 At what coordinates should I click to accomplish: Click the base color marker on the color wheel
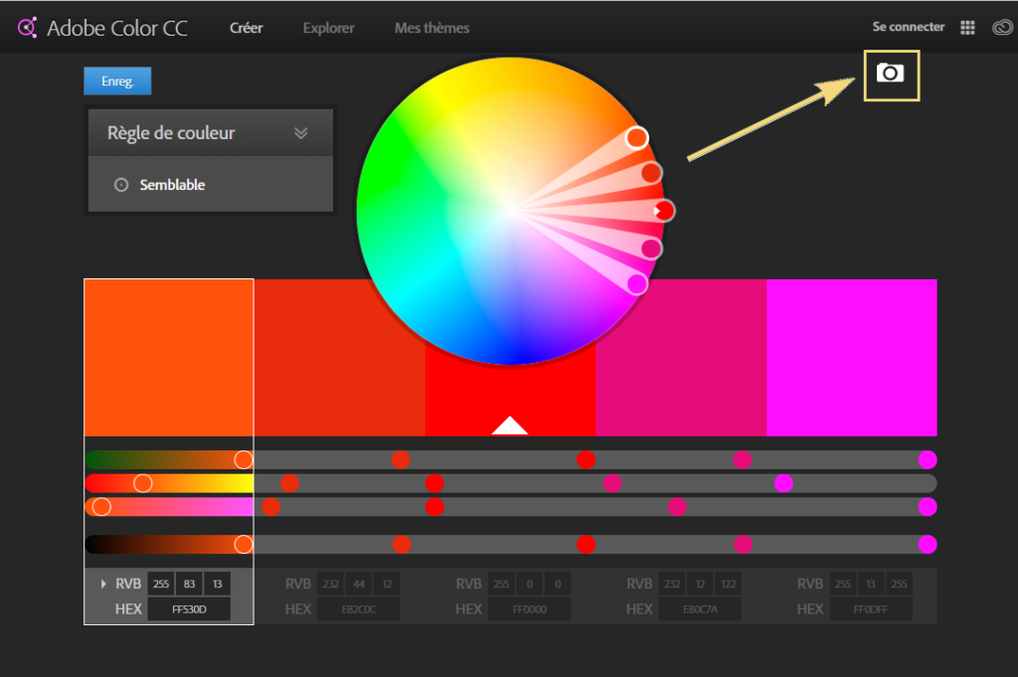(664, 211)
